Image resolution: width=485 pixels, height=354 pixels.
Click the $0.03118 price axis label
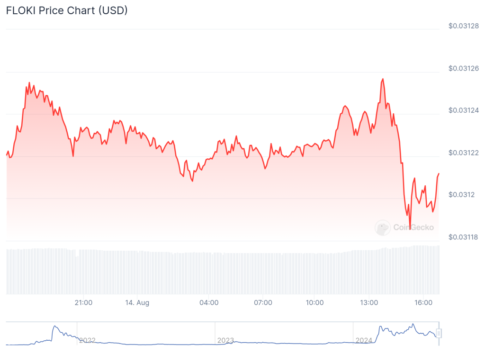(464, 237)
